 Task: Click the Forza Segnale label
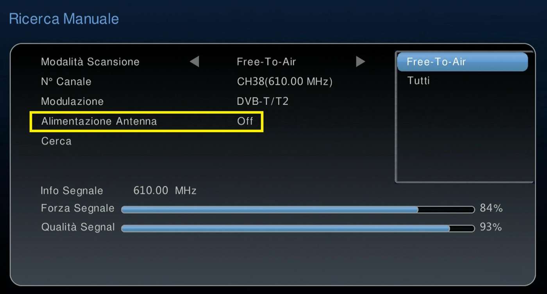tap(78, 209)
